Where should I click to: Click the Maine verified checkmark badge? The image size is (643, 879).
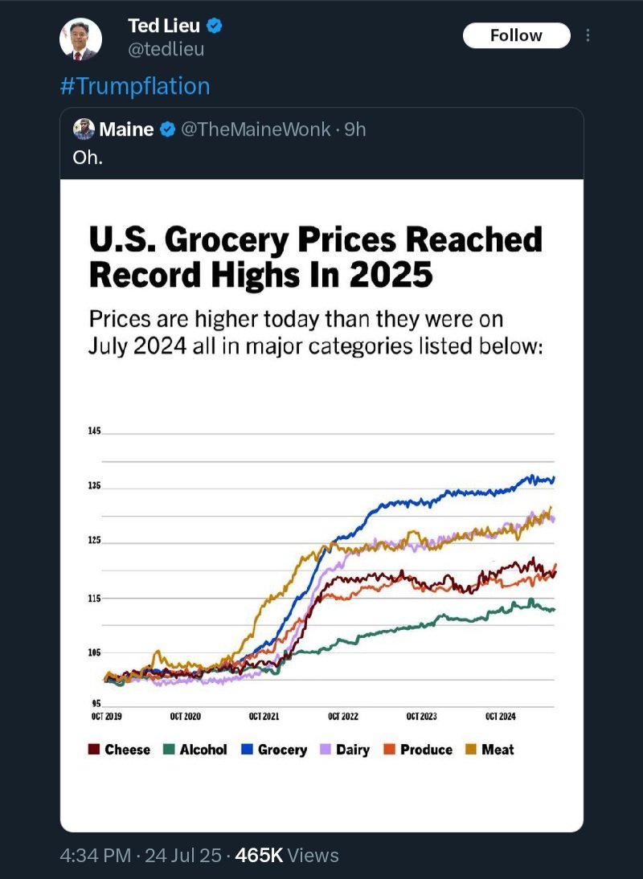pyautogui.click(x=167, y=129)
